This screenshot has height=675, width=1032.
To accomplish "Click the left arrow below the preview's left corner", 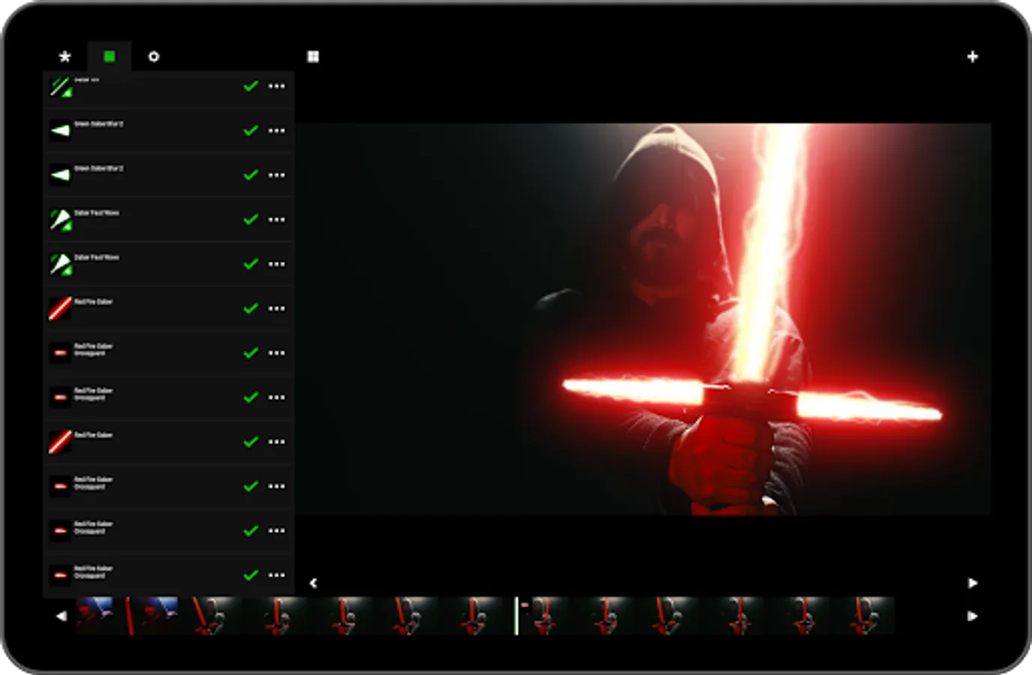I will point(313,583).
